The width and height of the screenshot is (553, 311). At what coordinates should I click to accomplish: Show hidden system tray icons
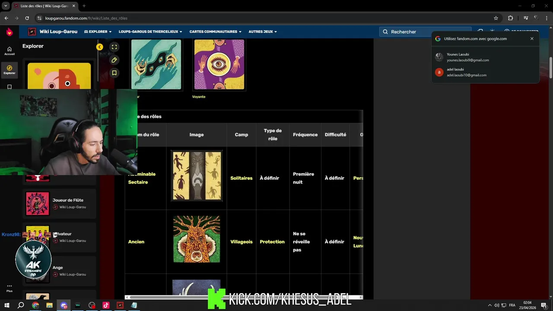coord(489,305)
